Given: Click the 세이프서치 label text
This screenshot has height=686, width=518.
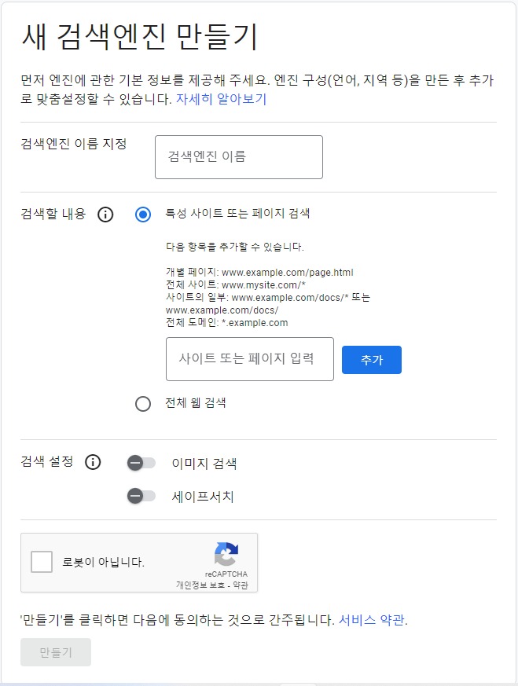Looking at the screenshot, I should [x=203, y=497].
